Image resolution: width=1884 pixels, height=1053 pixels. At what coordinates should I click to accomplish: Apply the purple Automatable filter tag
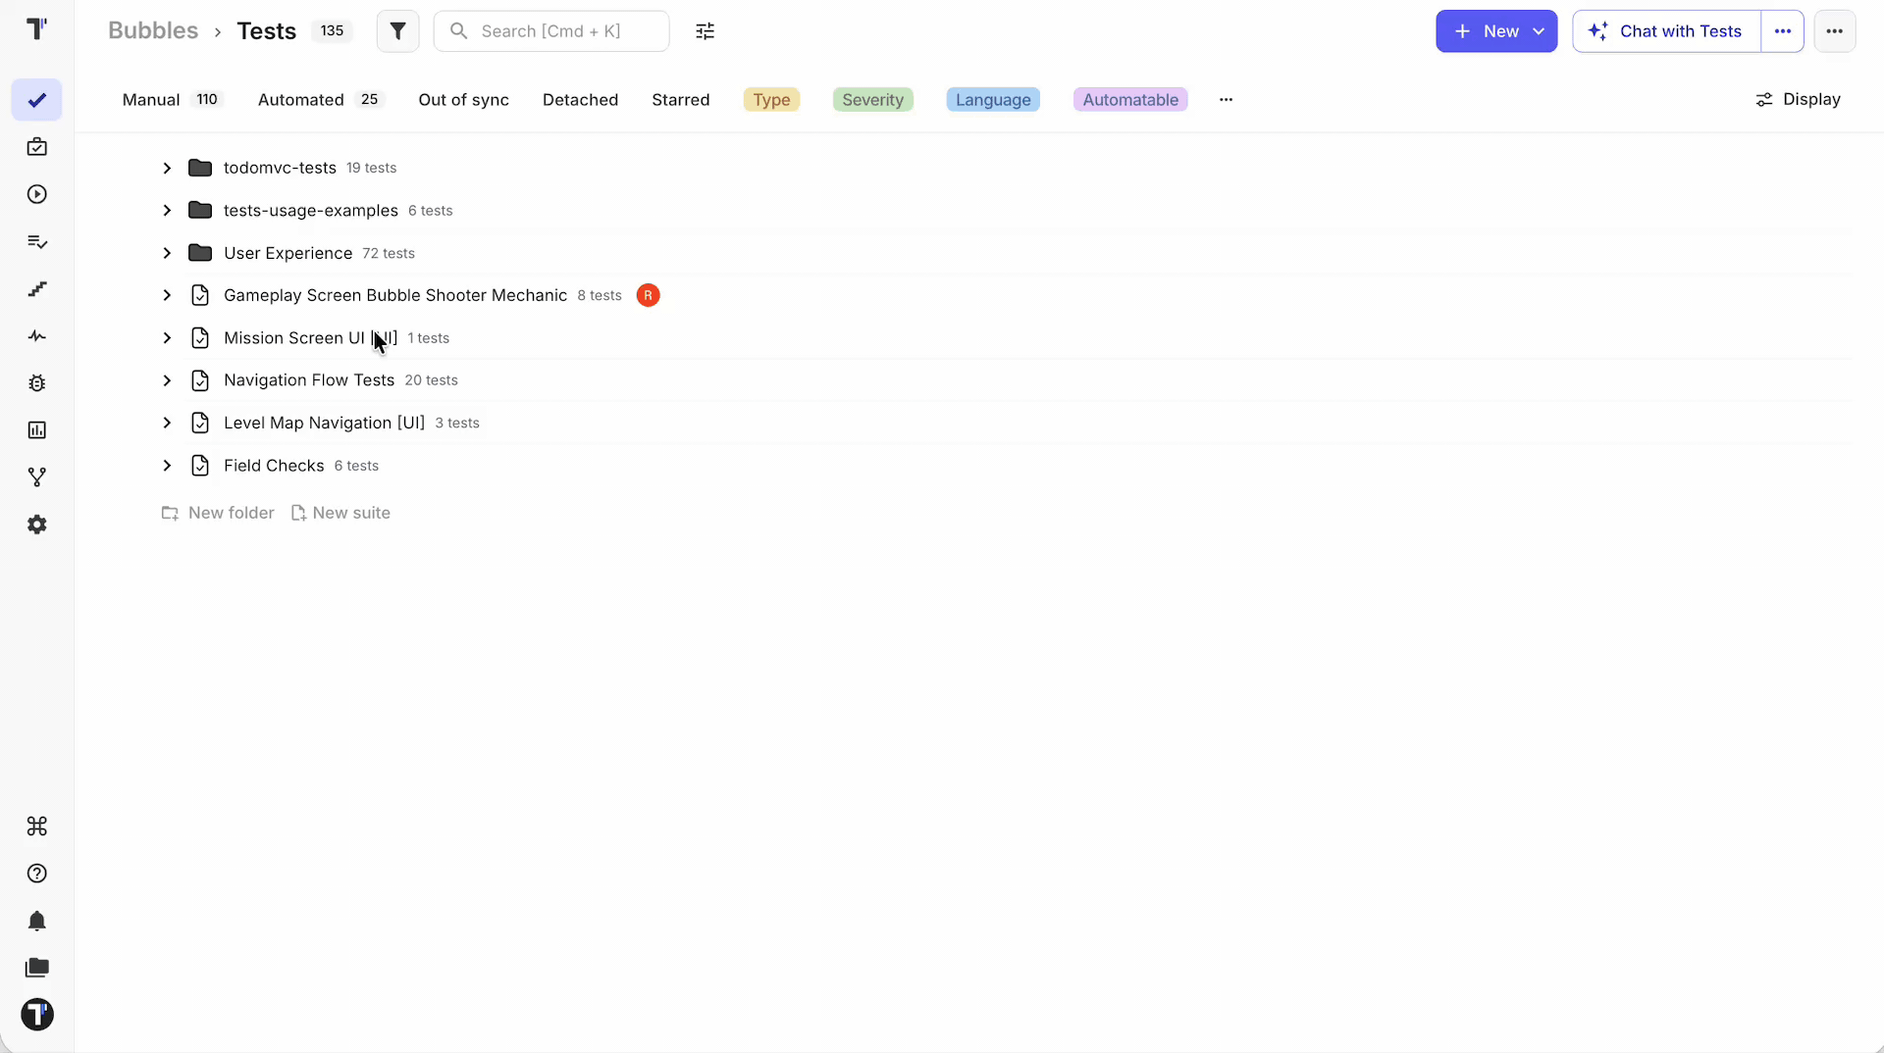[1130, 99]
